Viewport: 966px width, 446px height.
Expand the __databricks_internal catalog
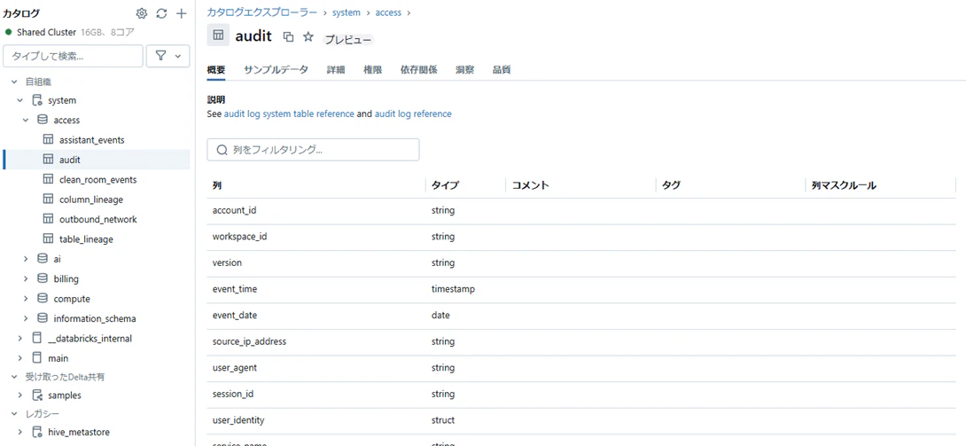coord(20,338)
